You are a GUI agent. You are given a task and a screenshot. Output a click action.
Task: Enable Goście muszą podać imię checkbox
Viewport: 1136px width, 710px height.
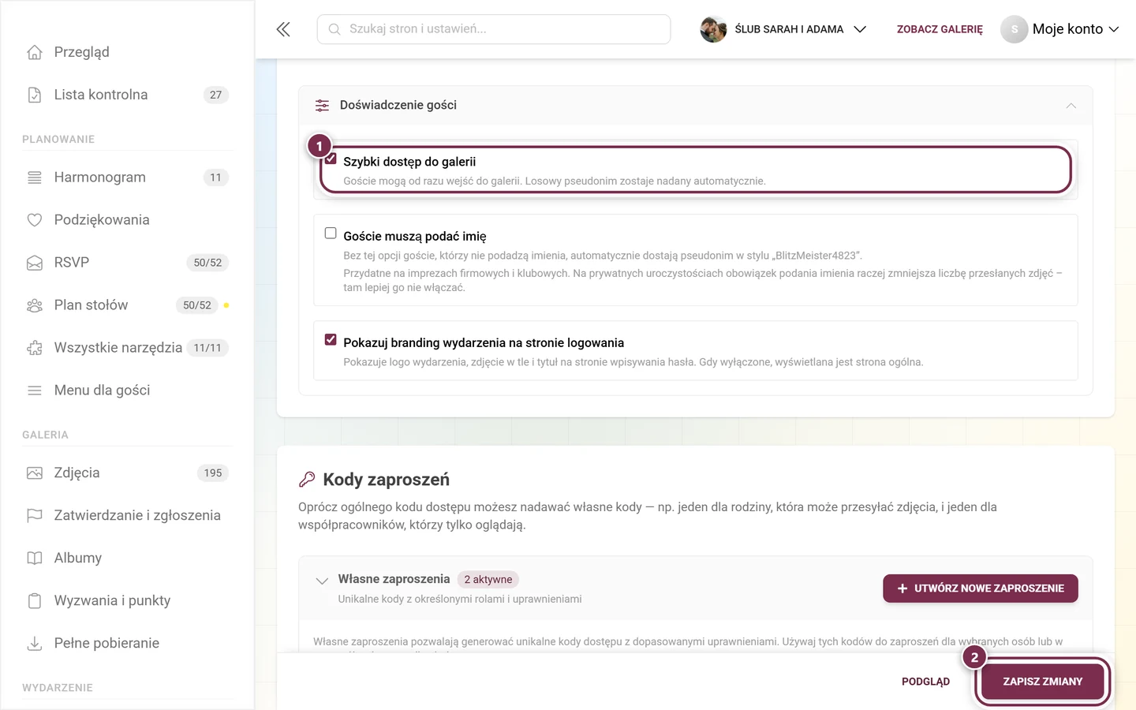331,234
